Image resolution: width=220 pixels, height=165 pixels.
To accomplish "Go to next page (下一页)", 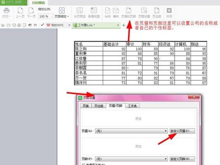I will (x=31, y=11).
